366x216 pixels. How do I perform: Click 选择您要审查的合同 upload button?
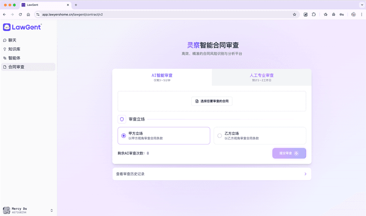212,101
